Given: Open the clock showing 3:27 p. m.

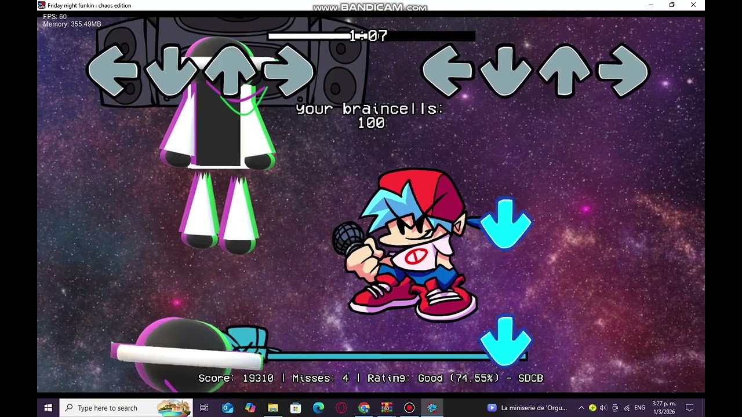Looking at the screenshot, I should pyautogui.click(x=664, y=408).
